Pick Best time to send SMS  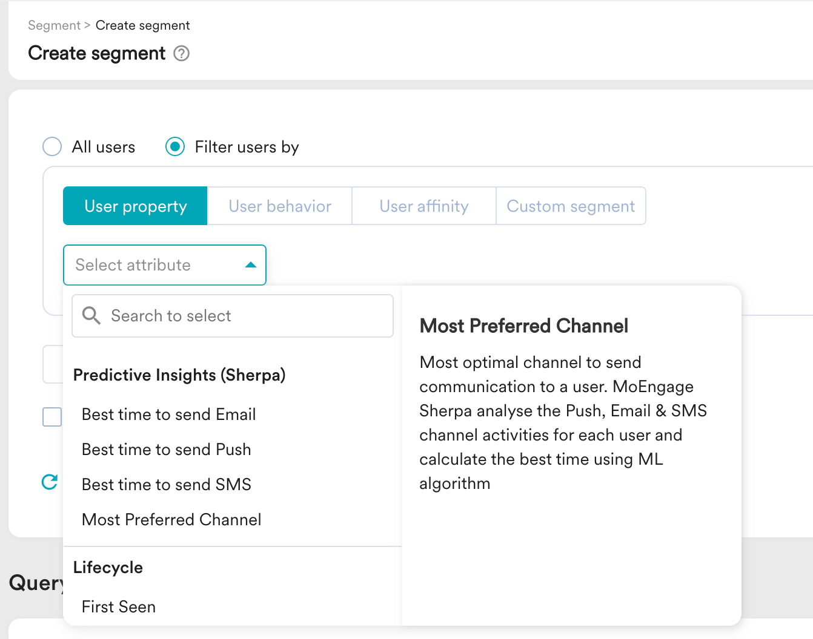(166, 485)
